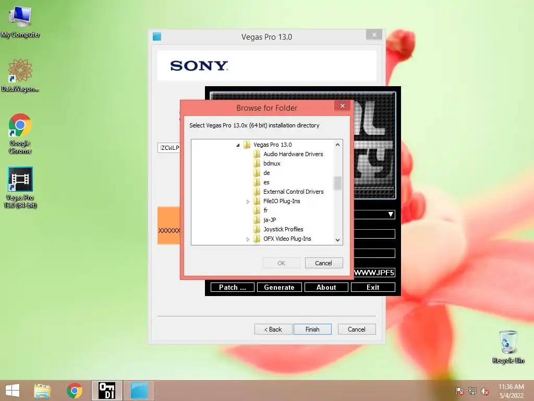Open the network tray icon
This screenshot has width=534, height=401.
click(x=472, y=391)
